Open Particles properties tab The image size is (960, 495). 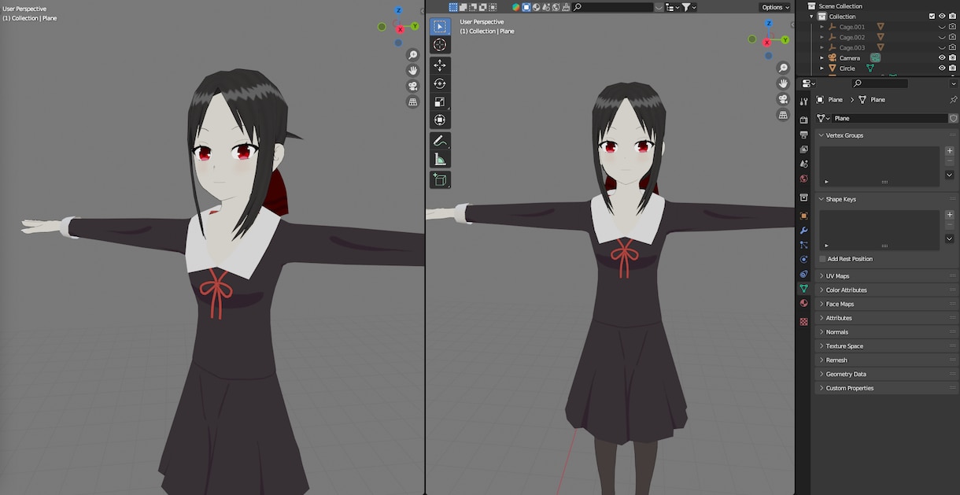(x=803, y=245)
